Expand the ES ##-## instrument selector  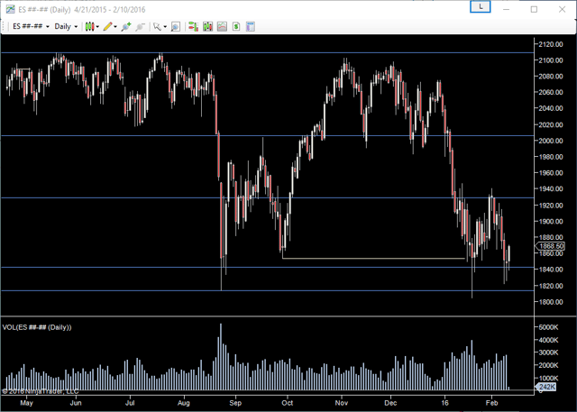(30, 27)
